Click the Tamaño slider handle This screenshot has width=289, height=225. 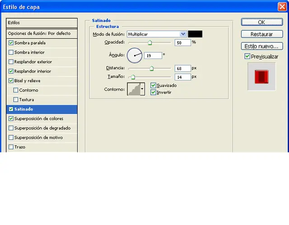click(133, 77)
